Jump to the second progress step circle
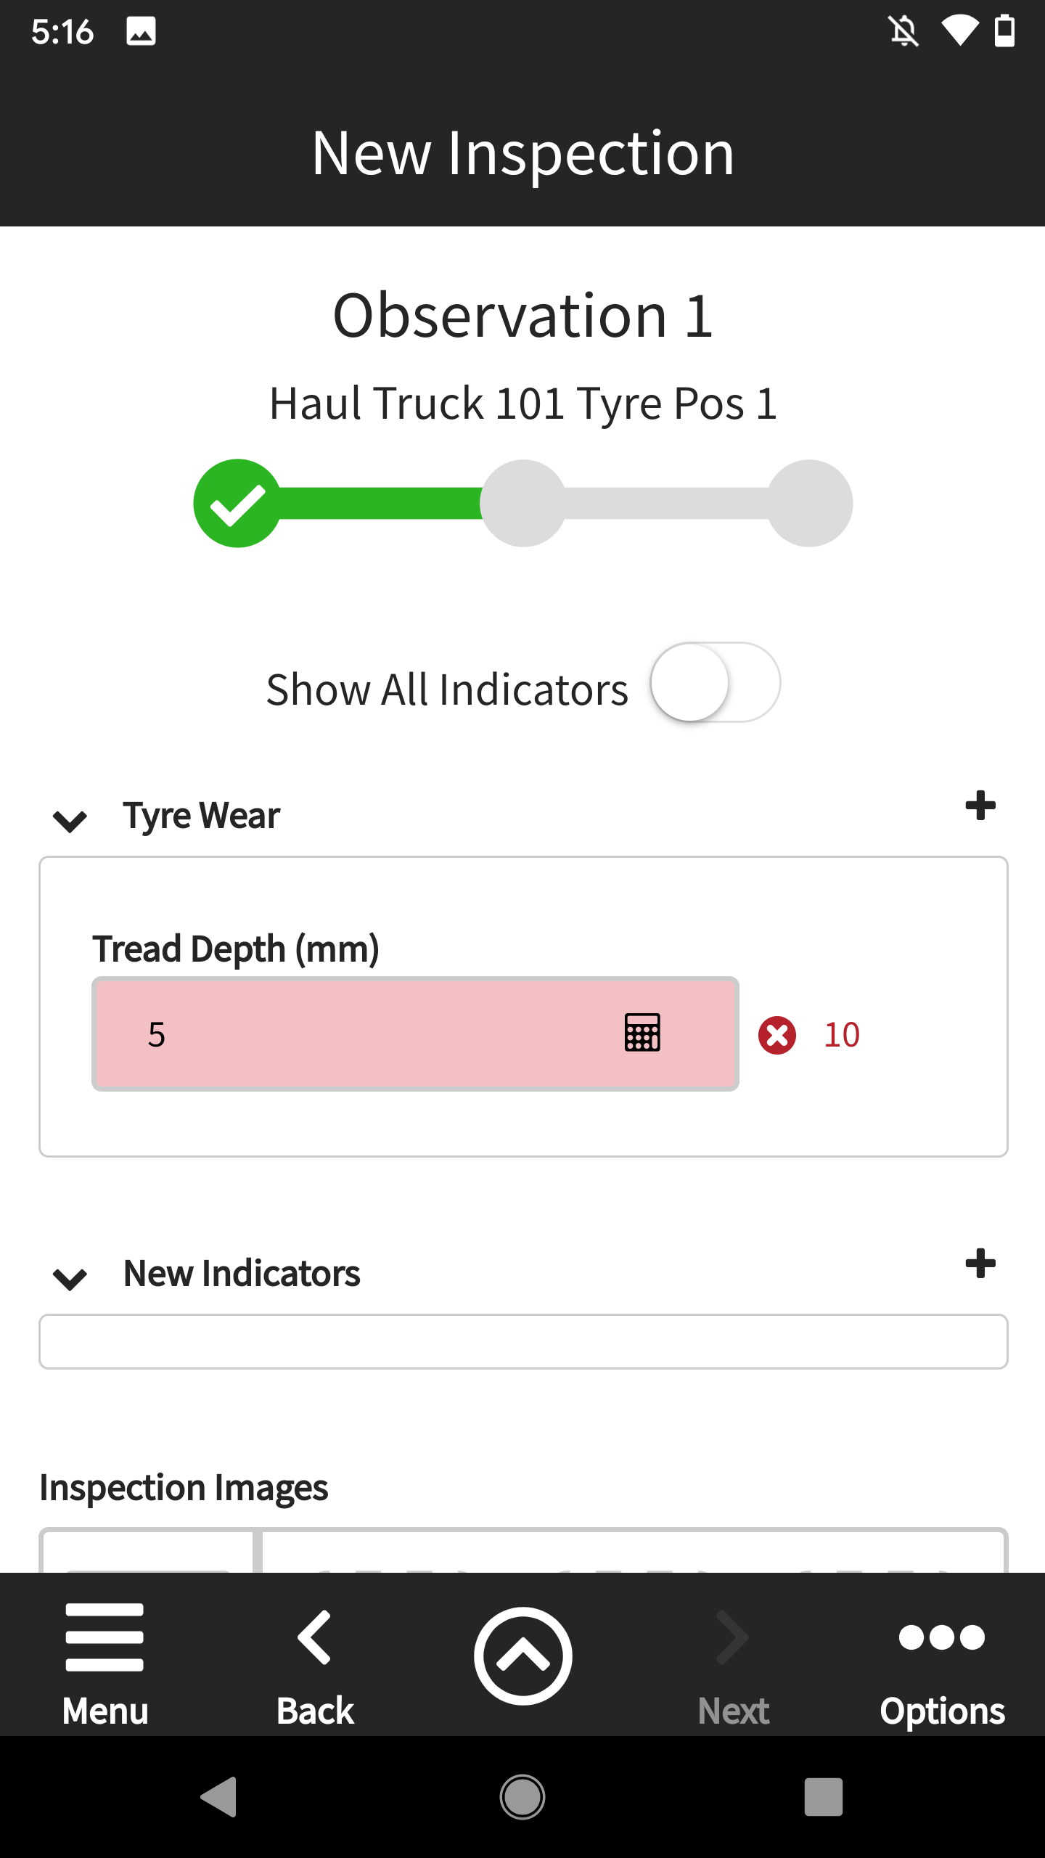The height and width of the screenshot is (1858, 1045). (523, 503)
